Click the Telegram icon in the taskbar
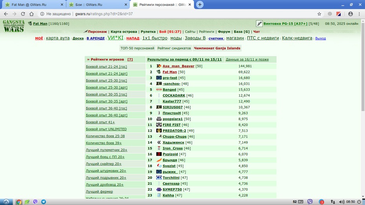Viewport: 365px width, 205px height. point(44,202)
